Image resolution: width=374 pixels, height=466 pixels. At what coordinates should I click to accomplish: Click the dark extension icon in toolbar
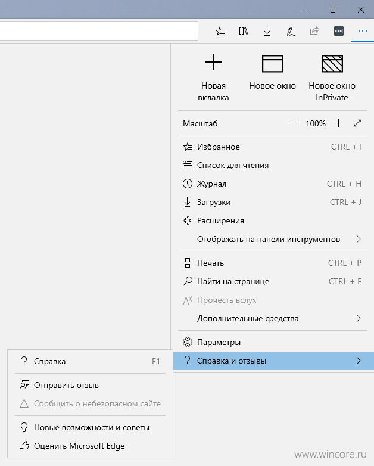(339, 31)
